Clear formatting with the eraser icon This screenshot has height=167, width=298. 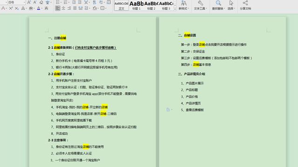click(41, 2)
